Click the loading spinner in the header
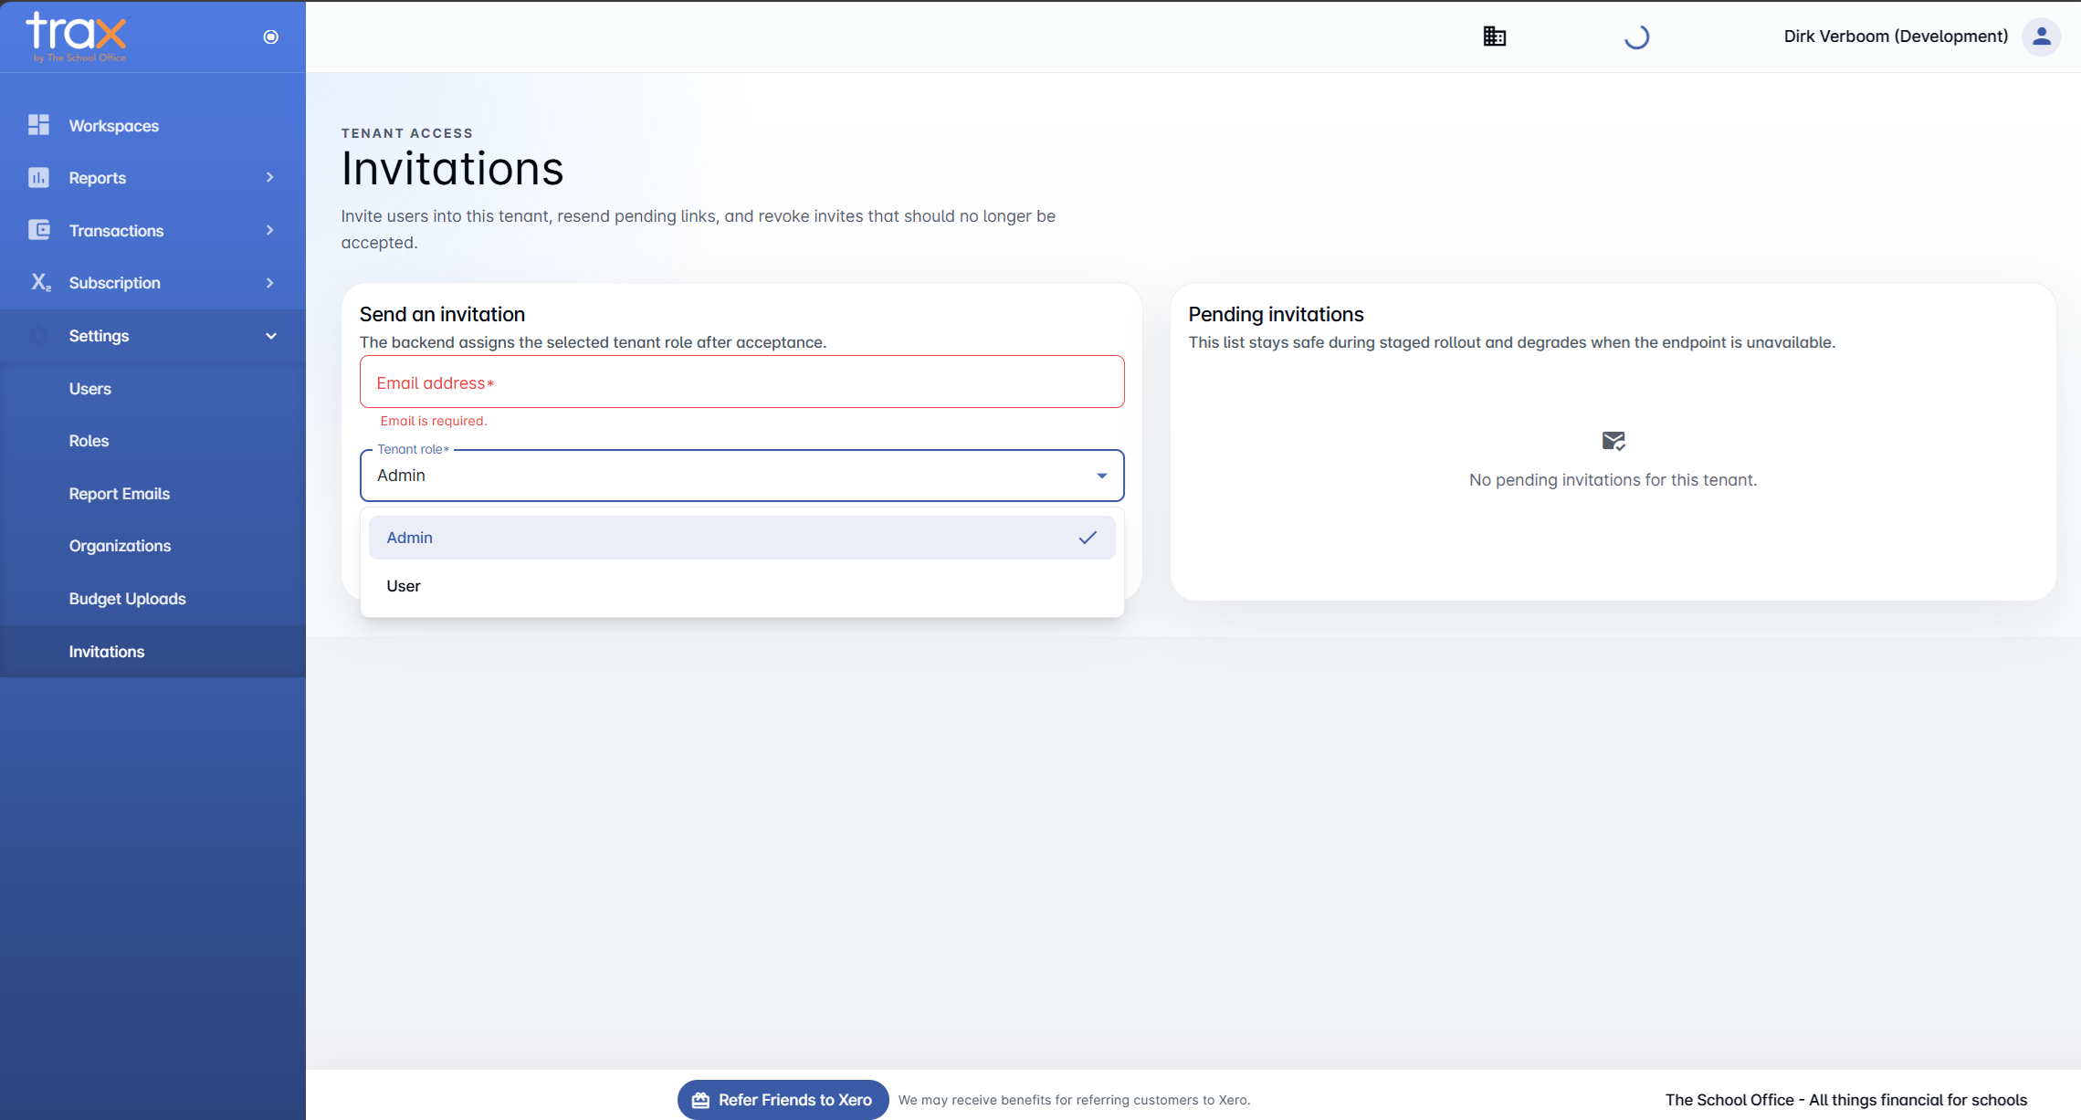The width and height of the screenshot is (2081, 1120). coord(1636,37)
